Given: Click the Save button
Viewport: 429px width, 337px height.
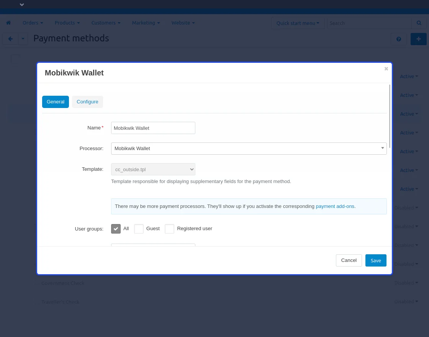Looking at the screenshot, I should (x=376, y=260).
